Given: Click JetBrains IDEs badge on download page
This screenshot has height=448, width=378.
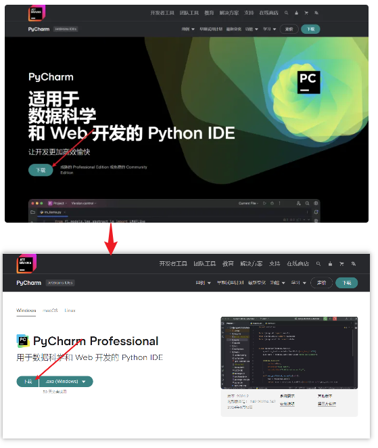Looking at the screenshot, I should click(60, 283).
